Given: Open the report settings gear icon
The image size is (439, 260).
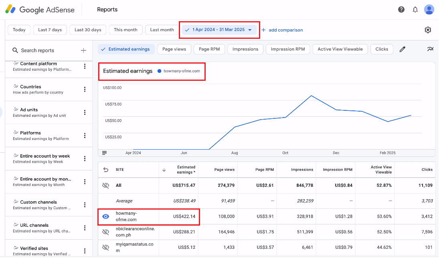Looking at the screenshot, I should pyautogui.click(x=428, y=30).
